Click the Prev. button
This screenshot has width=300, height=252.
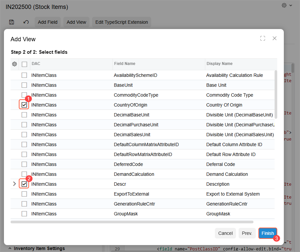[x=247, y=233]
